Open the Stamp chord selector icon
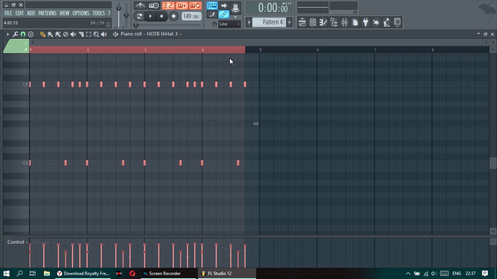This screenshot has height=279, width=497. (x=31, y=34)
